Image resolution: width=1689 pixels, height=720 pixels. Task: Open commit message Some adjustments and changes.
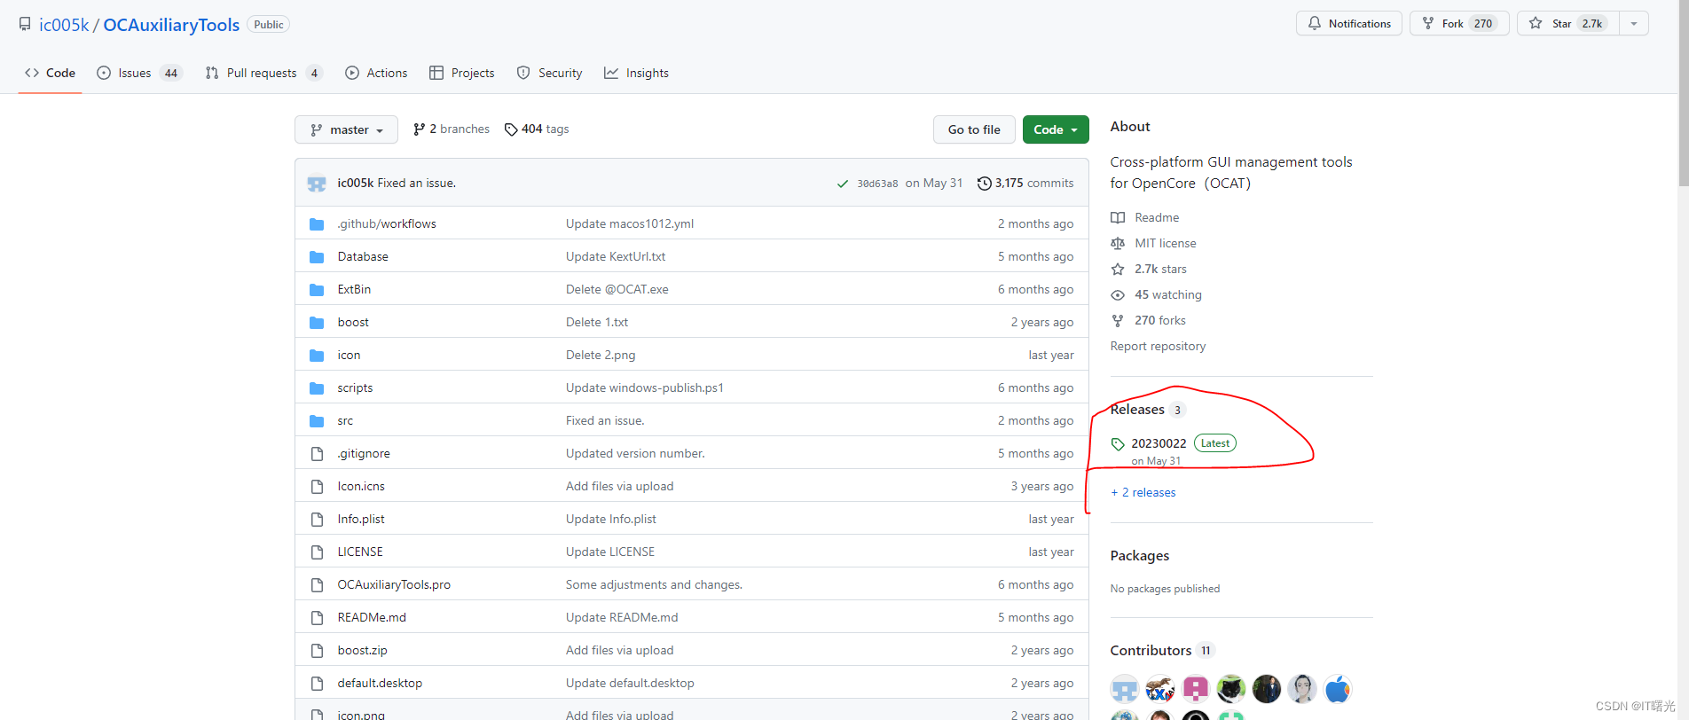(x=654, y=584)
